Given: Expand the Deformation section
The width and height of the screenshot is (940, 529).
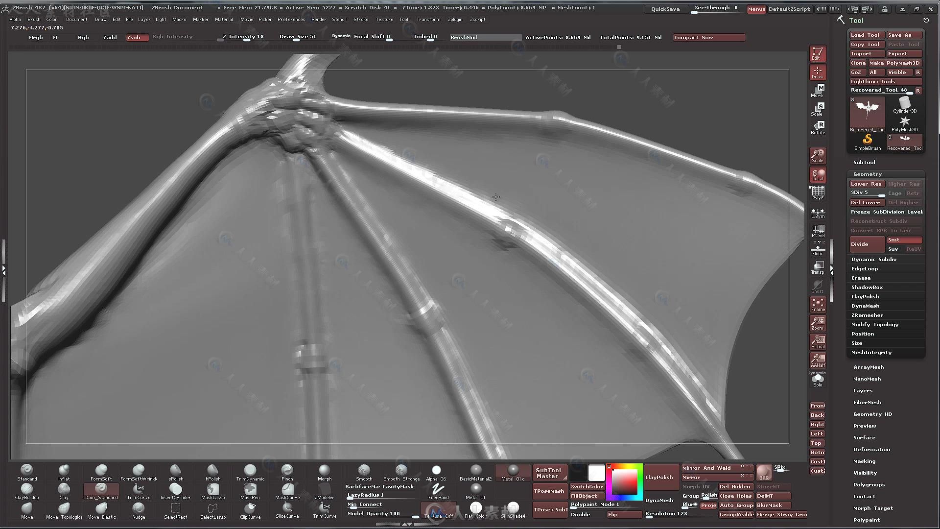Looking at the screenshot, I should click(x=871, y=449).
